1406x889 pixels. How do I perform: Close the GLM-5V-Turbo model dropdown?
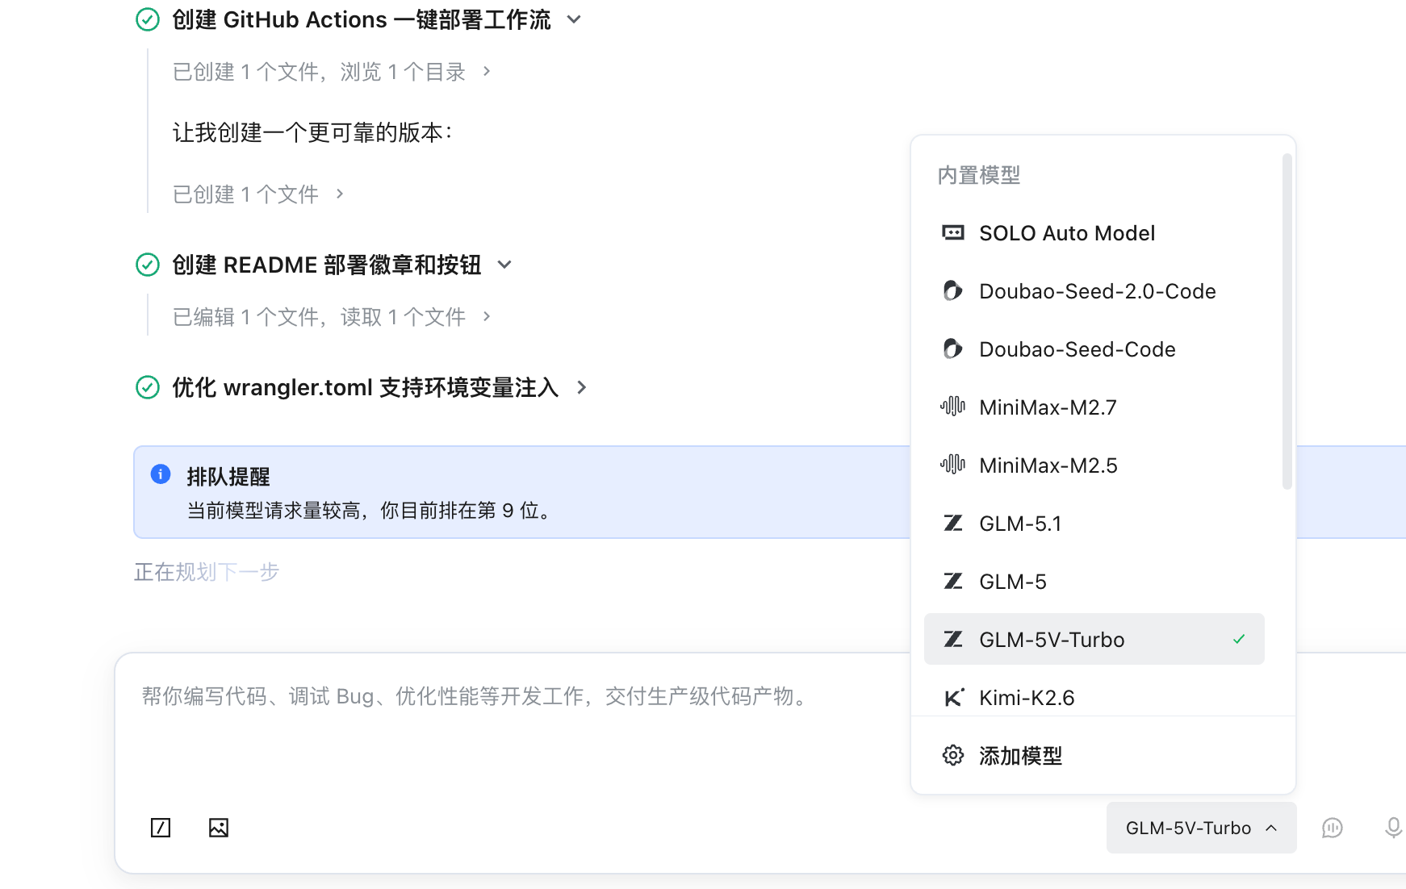[1201, 828]
